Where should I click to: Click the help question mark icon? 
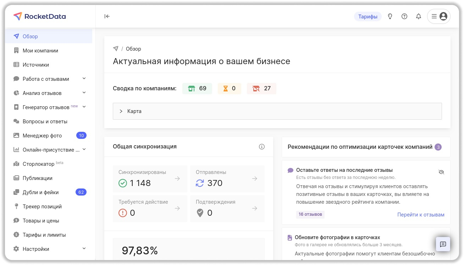[404, 16]
